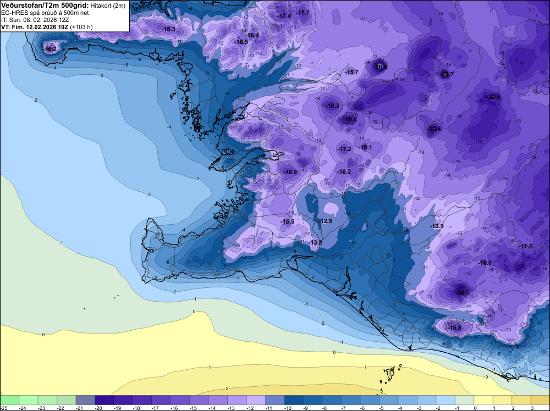Image resolution: width=550 pixels, height=411 pixels.
Task: Click the '-17.2' temperature value on the map
Action: [x=344, y=149]
